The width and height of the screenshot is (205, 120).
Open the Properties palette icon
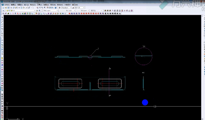point(47,8)
